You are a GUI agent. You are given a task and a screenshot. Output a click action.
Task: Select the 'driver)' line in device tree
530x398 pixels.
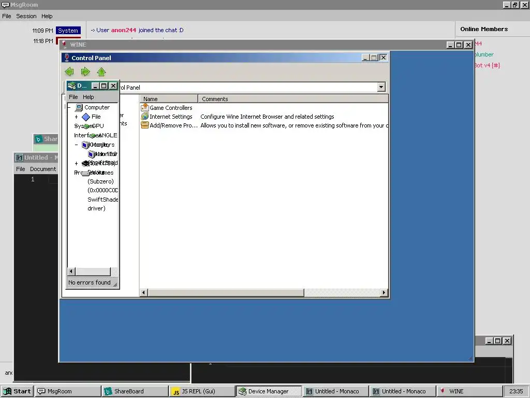96,208
